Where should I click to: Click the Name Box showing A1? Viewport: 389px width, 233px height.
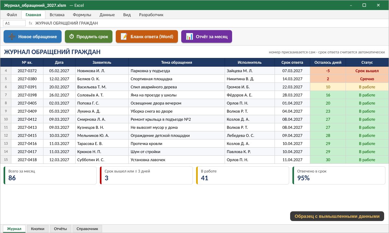(14, 23)
